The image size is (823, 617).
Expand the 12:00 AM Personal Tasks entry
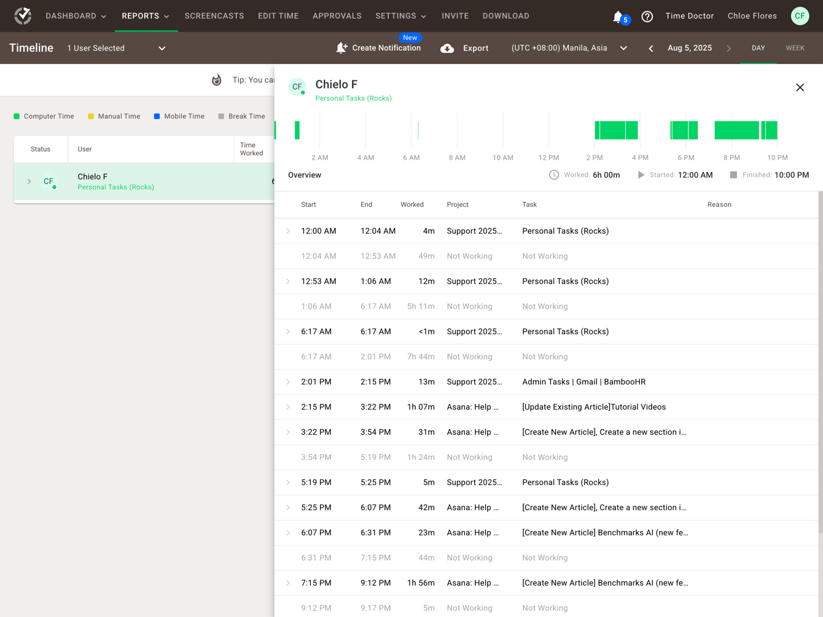tap(288, 231)
